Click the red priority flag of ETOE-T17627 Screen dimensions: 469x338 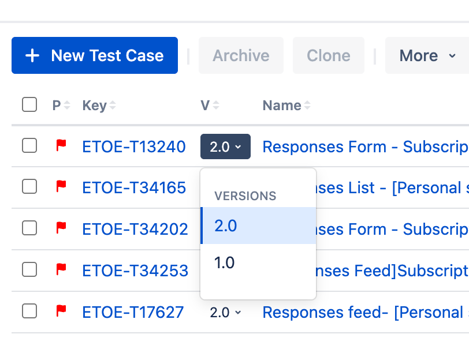[x=61, y=311]
